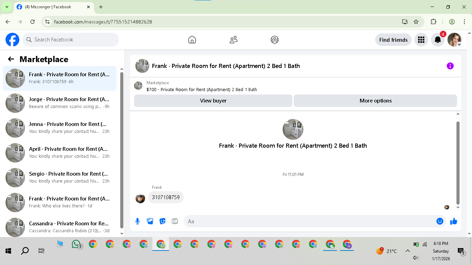The height and width of the screenshot is (265, 472).
Task: Click the chat scroll up arrow
Action: click(458, 114)
